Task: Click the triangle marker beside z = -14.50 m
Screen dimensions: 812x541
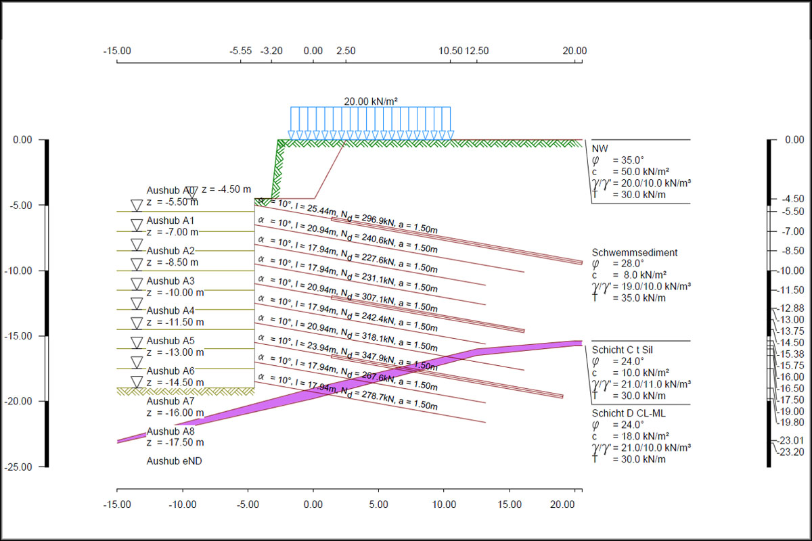Action: [x=137, y=383]
